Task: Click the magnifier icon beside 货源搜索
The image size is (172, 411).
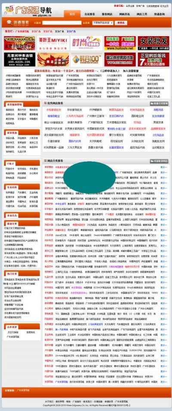Action: (x=10, y=23)
